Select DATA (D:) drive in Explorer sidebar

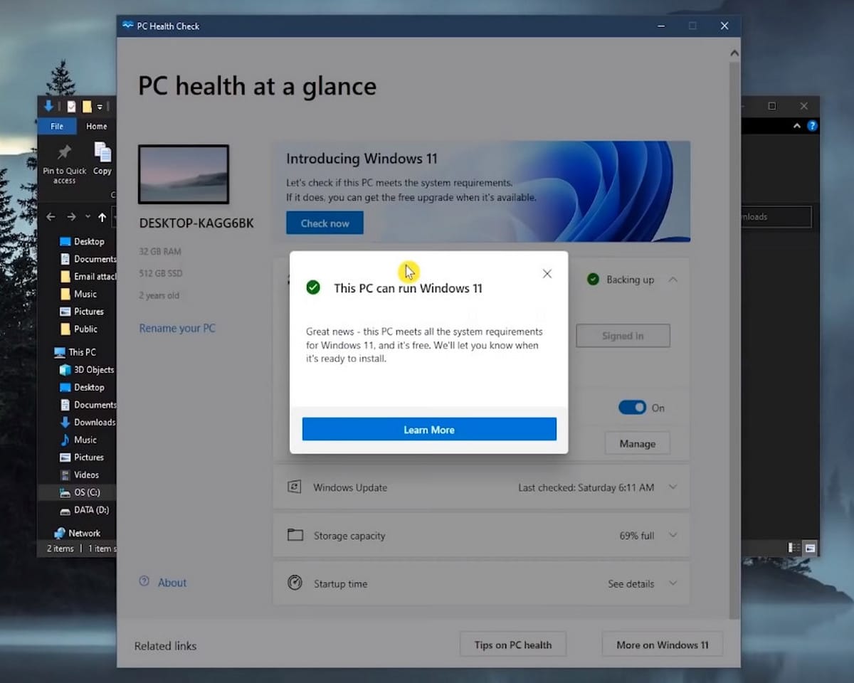pyautogui.click(x=84, y=509)
